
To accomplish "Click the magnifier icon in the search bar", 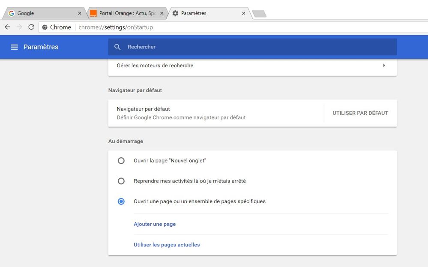I will [x=117, y=47].
